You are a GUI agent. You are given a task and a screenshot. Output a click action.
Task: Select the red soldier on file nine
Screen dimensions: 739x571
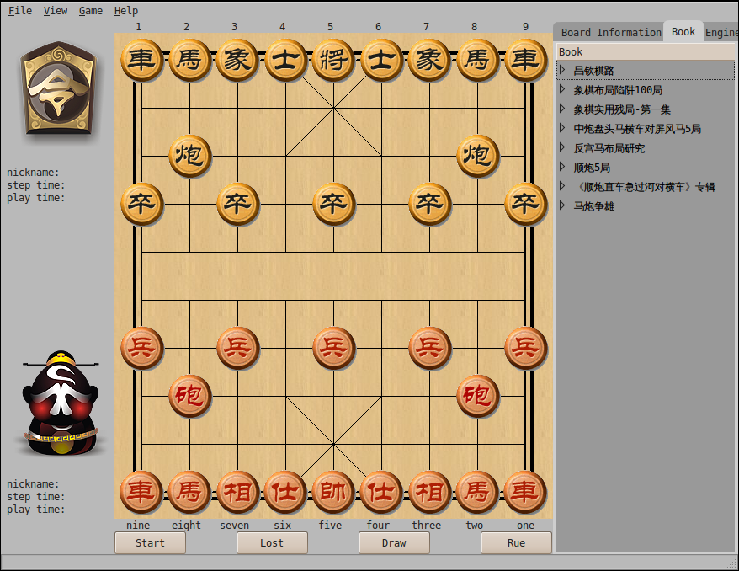[x=141, y=348]
